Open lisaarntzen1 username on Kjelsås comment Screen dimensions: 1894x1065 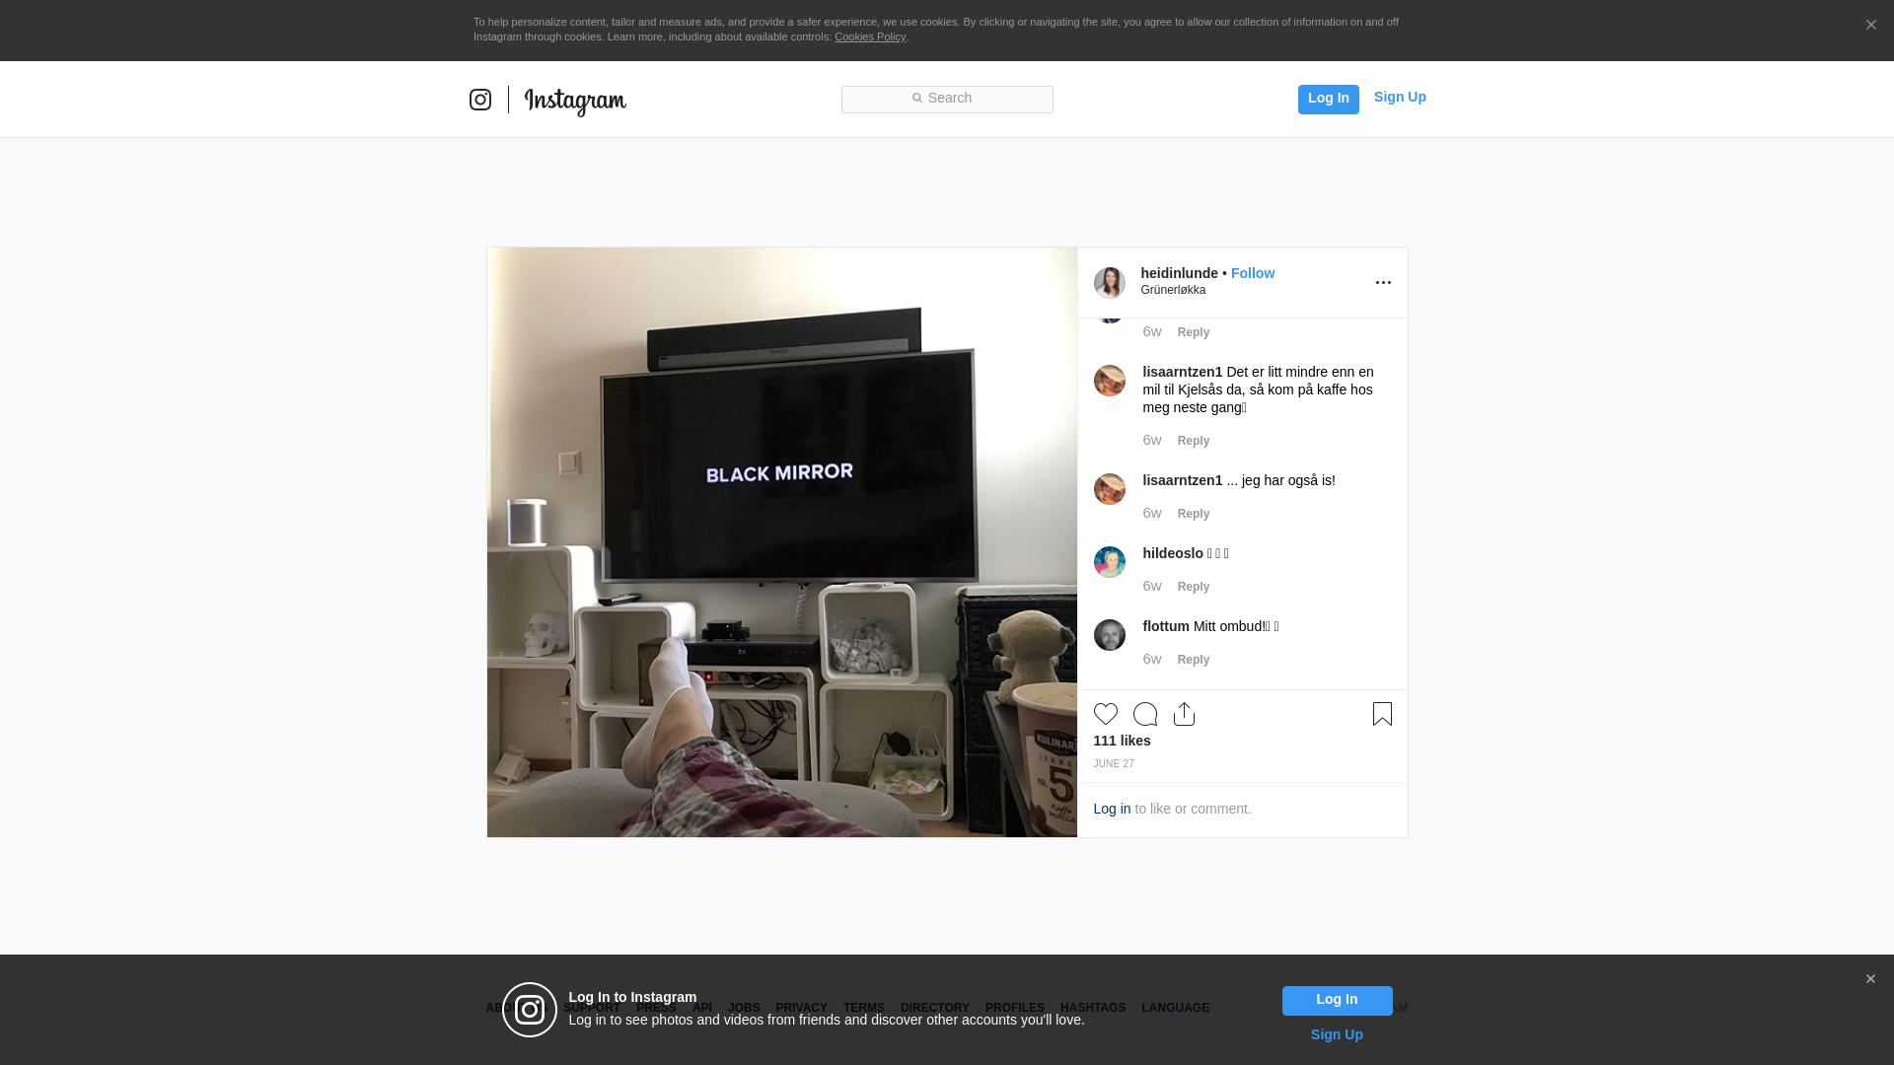1183,372
